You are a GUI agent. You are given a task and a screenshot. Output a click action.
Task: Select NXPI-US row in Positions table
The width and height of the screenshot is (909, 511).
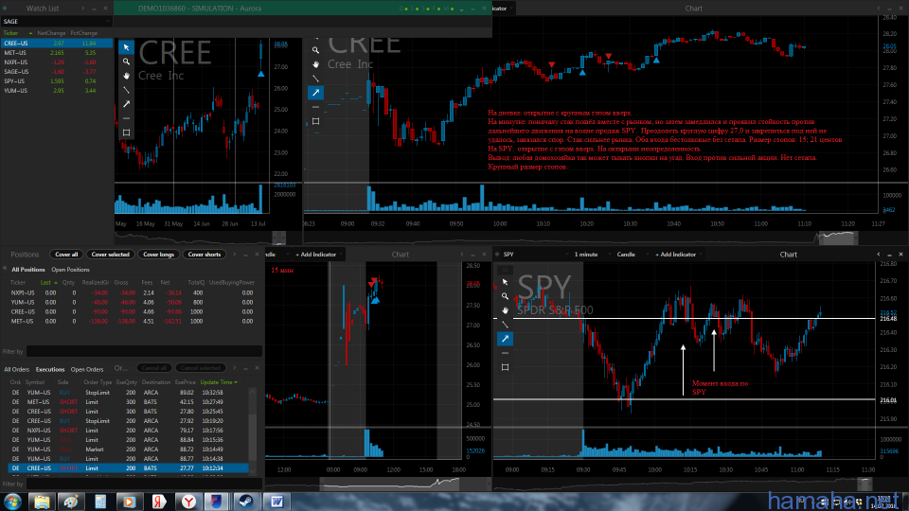pos(133,292)
